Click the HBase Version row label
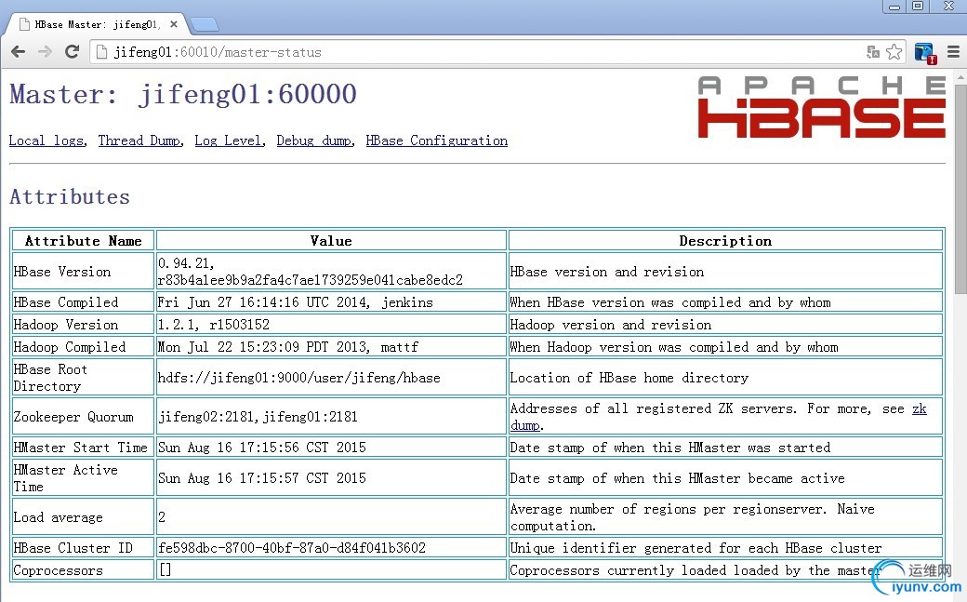Viewport: 967px width, 602px height. point(62,272)
